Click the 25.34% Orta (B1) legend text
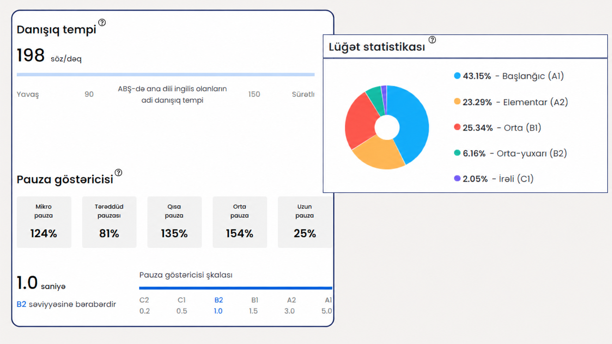 tap(502, 128)
